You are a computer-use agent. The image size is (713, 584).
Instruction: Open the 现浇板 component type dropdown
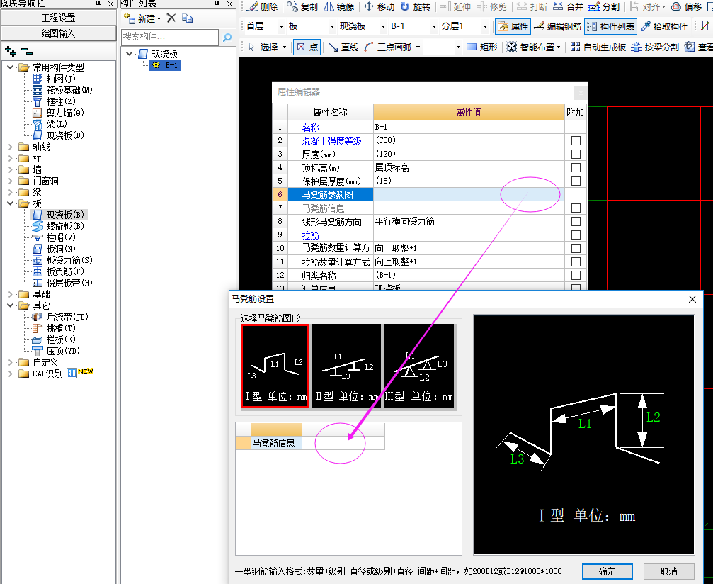click(383, 26)
